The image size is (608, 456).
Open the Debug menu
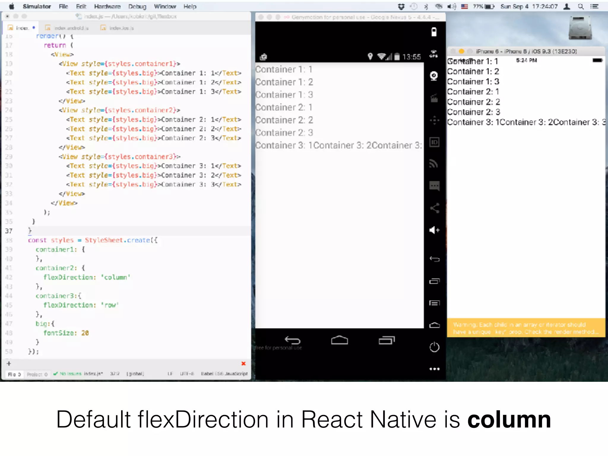137,7
